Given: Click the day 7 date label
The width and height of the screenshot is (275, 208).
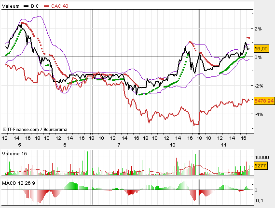Looking at the screenshot, I should coord(119,145).
